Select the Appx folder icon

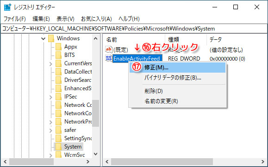58,47
